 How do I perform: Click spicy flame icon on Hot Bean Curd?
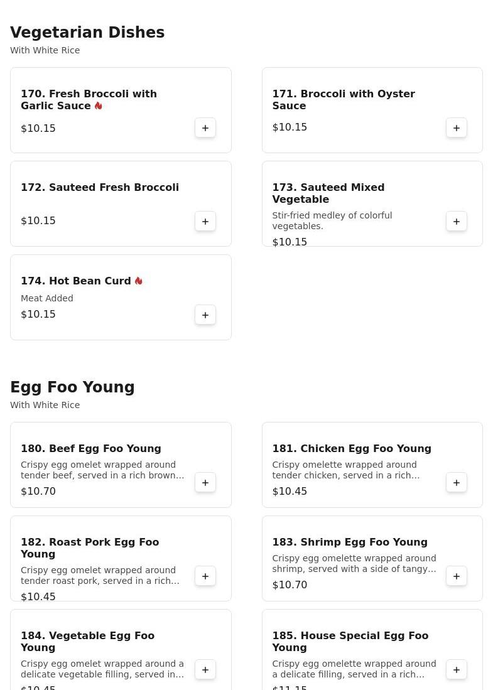[139, 281]
